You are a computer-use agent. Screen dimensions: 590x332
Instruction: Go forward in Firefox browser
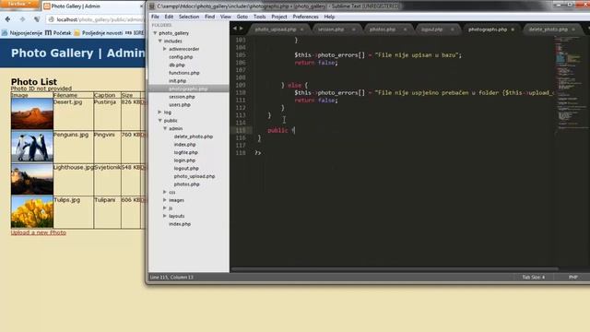(x=22, y=18)
